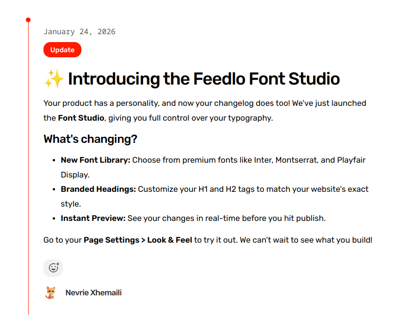Click the author name Nevrie Xhemaili
The height and width of the screenshot is (330, 419).
(x=93, y=293)
